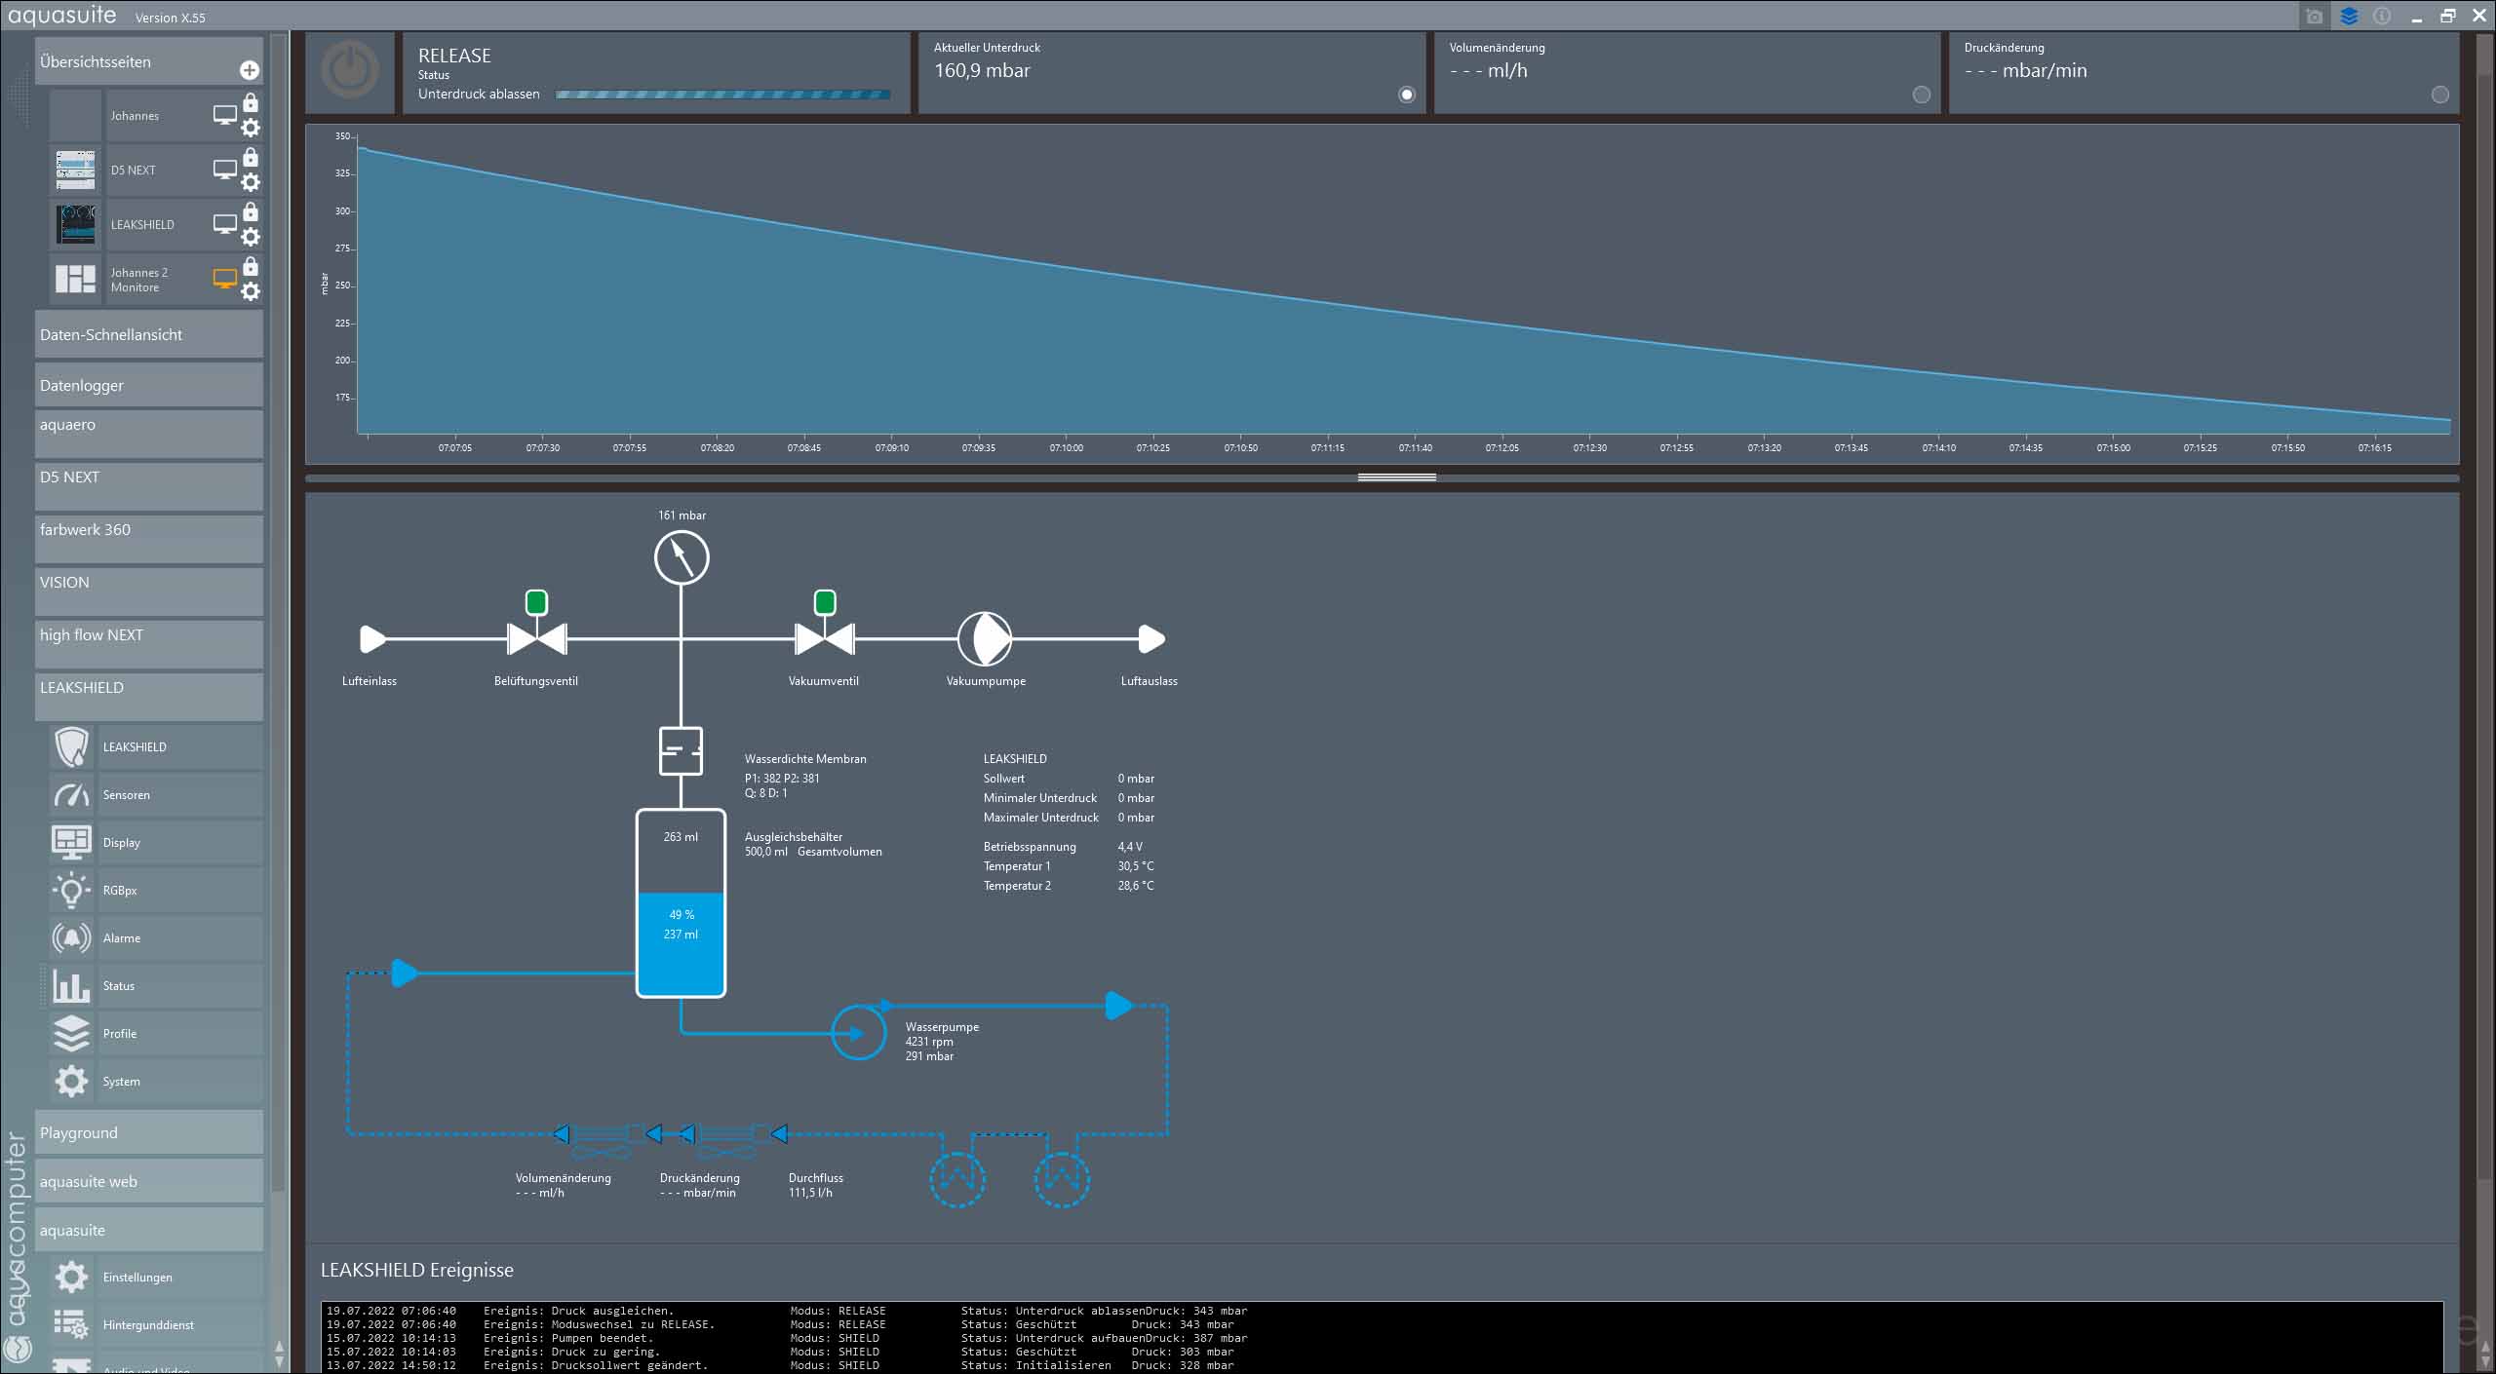
Task: Collapse the LEAKSHIELD device section
Action: pyautogui.click(x=148, y=697)
